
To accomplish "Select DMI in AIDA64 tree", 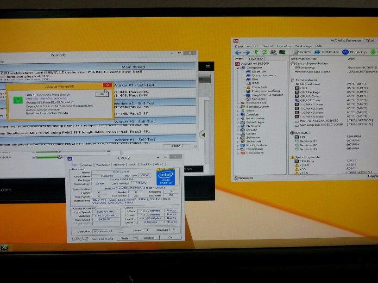I will coord(252,79).
